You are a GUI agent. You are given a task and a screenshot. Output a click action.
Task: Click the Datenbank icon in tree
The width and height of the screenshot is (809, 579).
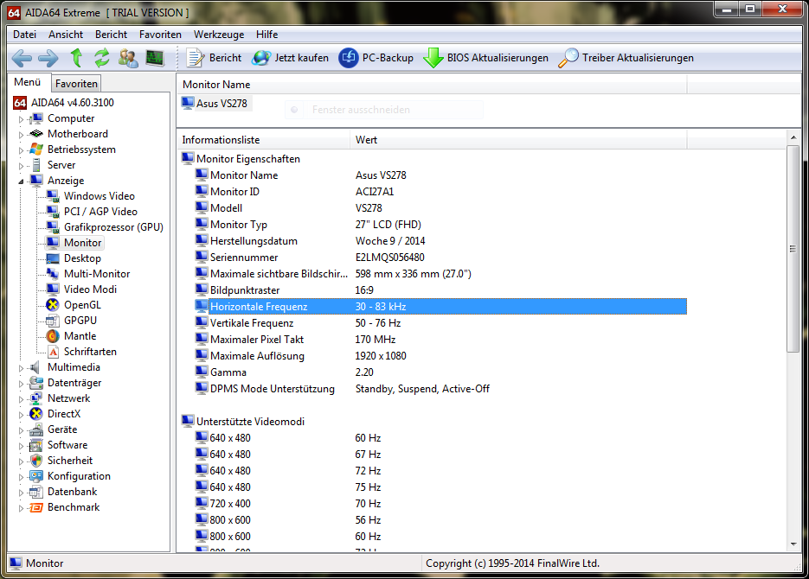pos(36,492)
